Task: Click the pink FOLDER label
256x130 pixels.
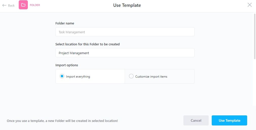Action: click(x=35, y=5)
